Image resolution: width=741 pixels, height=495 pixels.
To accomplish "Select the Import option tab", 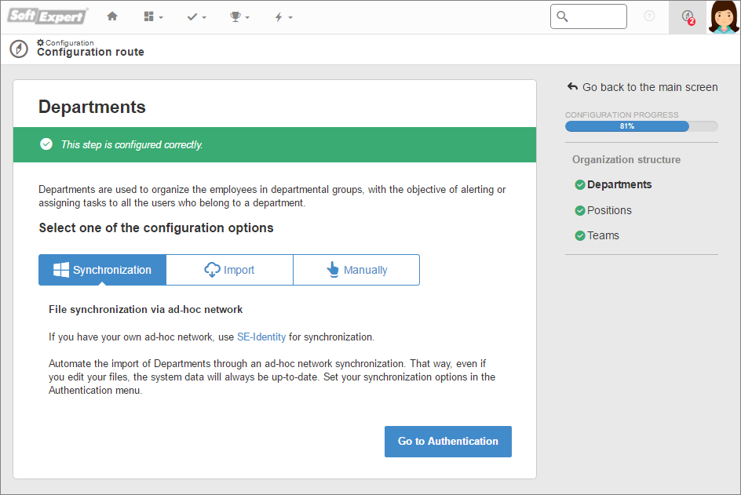I will 230,270.
